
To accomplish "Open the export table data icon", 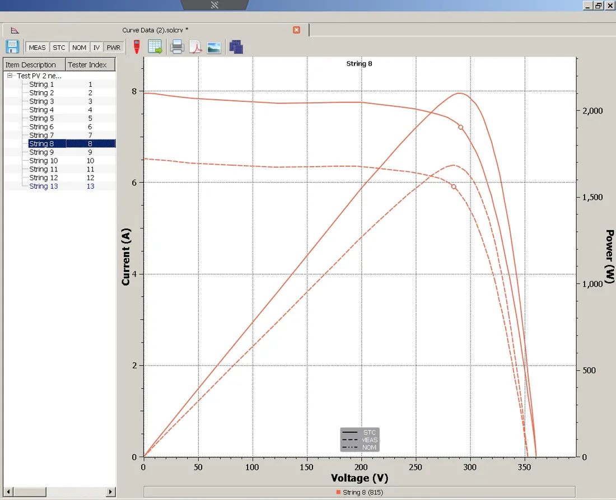I will (155, 46).
